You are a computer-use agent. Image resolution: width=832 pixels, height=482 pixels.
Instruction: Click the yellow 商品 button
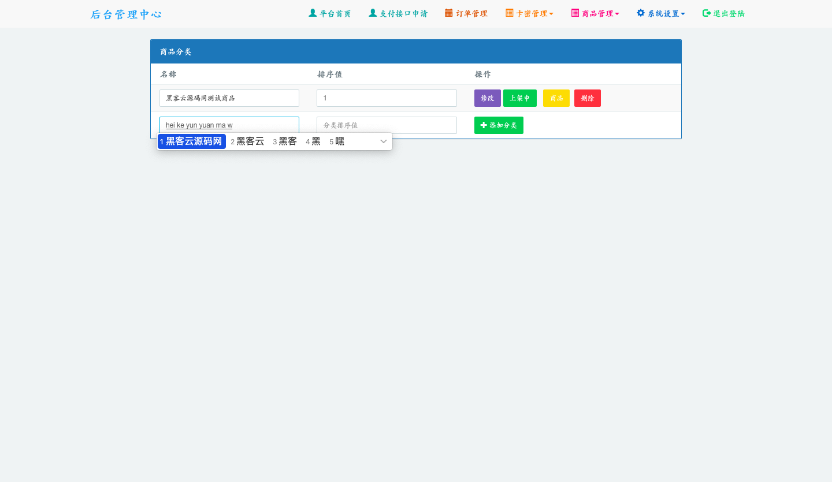pos(556,98)
